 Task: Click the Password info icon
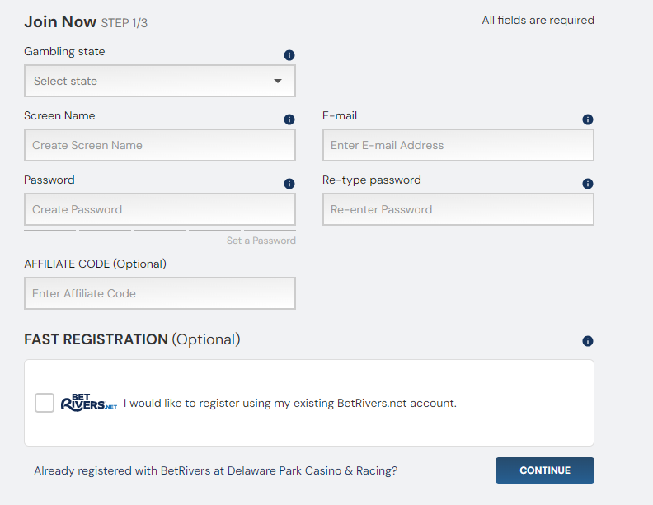click(x=289, y=184)
